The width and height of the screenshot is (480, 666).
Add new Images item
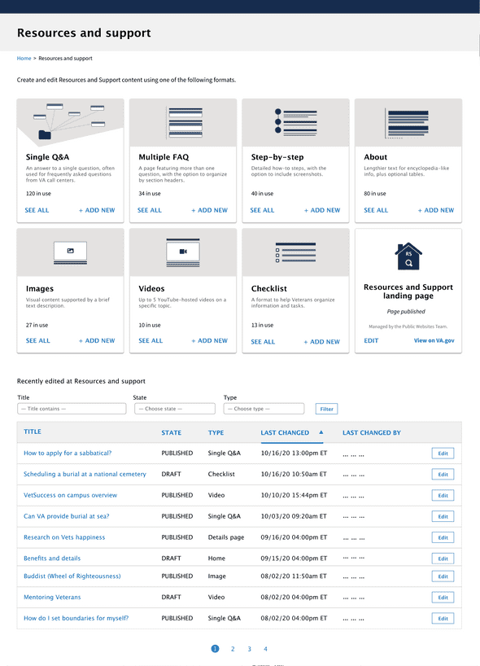tap(97, 340)
